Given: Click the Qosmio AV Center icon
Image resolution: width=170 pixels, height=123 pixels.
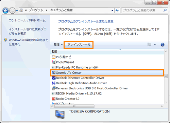Looking at the screenshot, I should click(x=53, y=72).
